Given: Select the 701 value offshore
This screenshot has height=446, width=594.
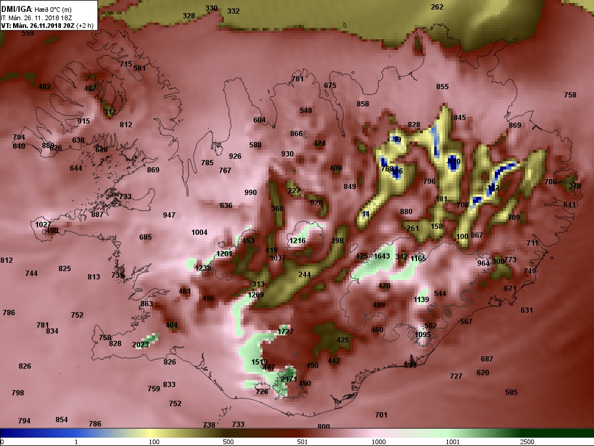Looking at the screenshot, I should [381, 415].
